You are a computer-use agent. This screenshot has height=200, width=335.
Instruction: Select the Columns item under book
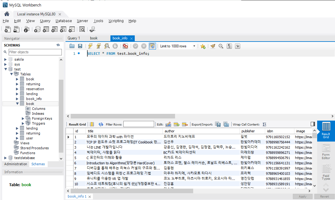tap(38, 109)
